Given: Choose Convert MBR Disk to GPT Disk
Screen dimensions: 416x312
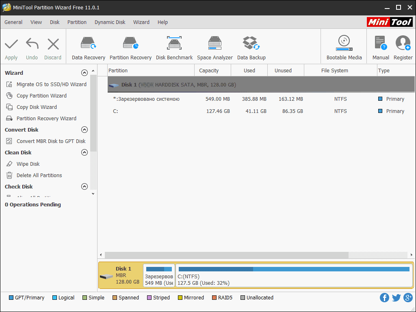Looking at the screenshot, I should 45,141.
